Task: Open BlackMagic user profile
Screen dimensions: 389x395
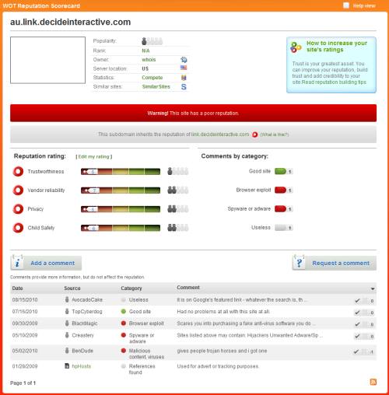Action: 85,323
